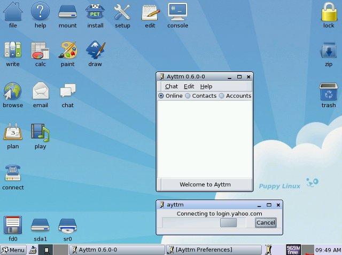Cancel the Yahoo login connection
Viewport: 342px width, 255px height.
pyautogui.click(x=266, y=222)
